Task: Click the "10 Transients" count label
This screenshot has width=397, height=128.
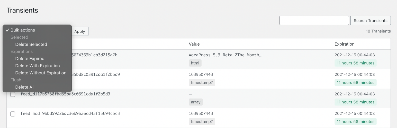Action: tap(378, 31)
